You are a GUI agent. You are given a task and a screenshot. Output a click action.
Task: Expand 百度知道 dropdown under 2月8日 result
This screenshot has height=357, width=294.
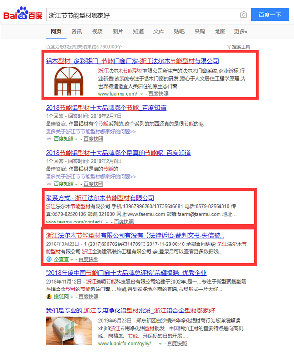pyautogui.click(x=76, y=184)
